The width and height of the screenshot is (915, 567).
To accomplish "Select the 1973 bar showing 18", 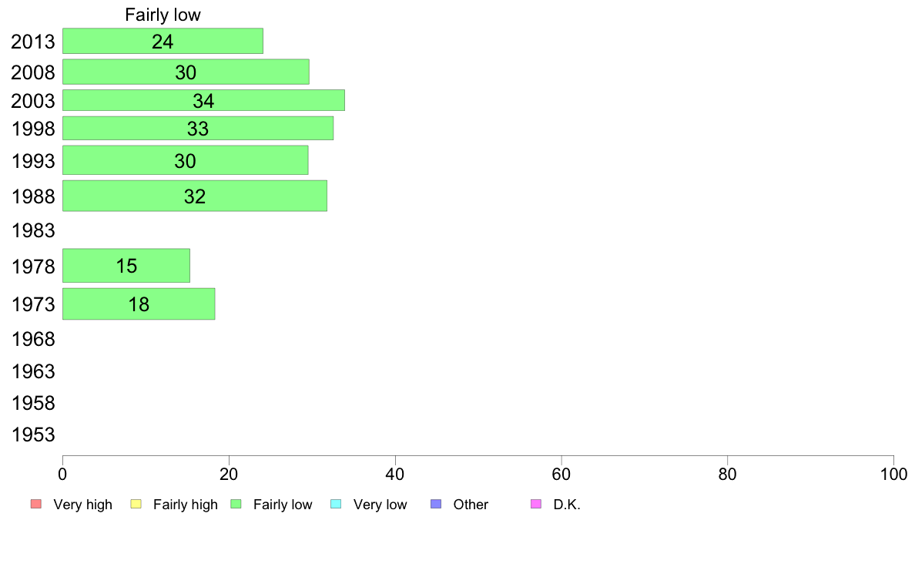I will coord(139,304).
